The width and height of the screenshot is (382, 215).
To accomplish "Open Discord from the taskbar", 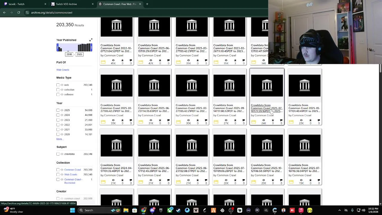I will click(x=152, y=210).
